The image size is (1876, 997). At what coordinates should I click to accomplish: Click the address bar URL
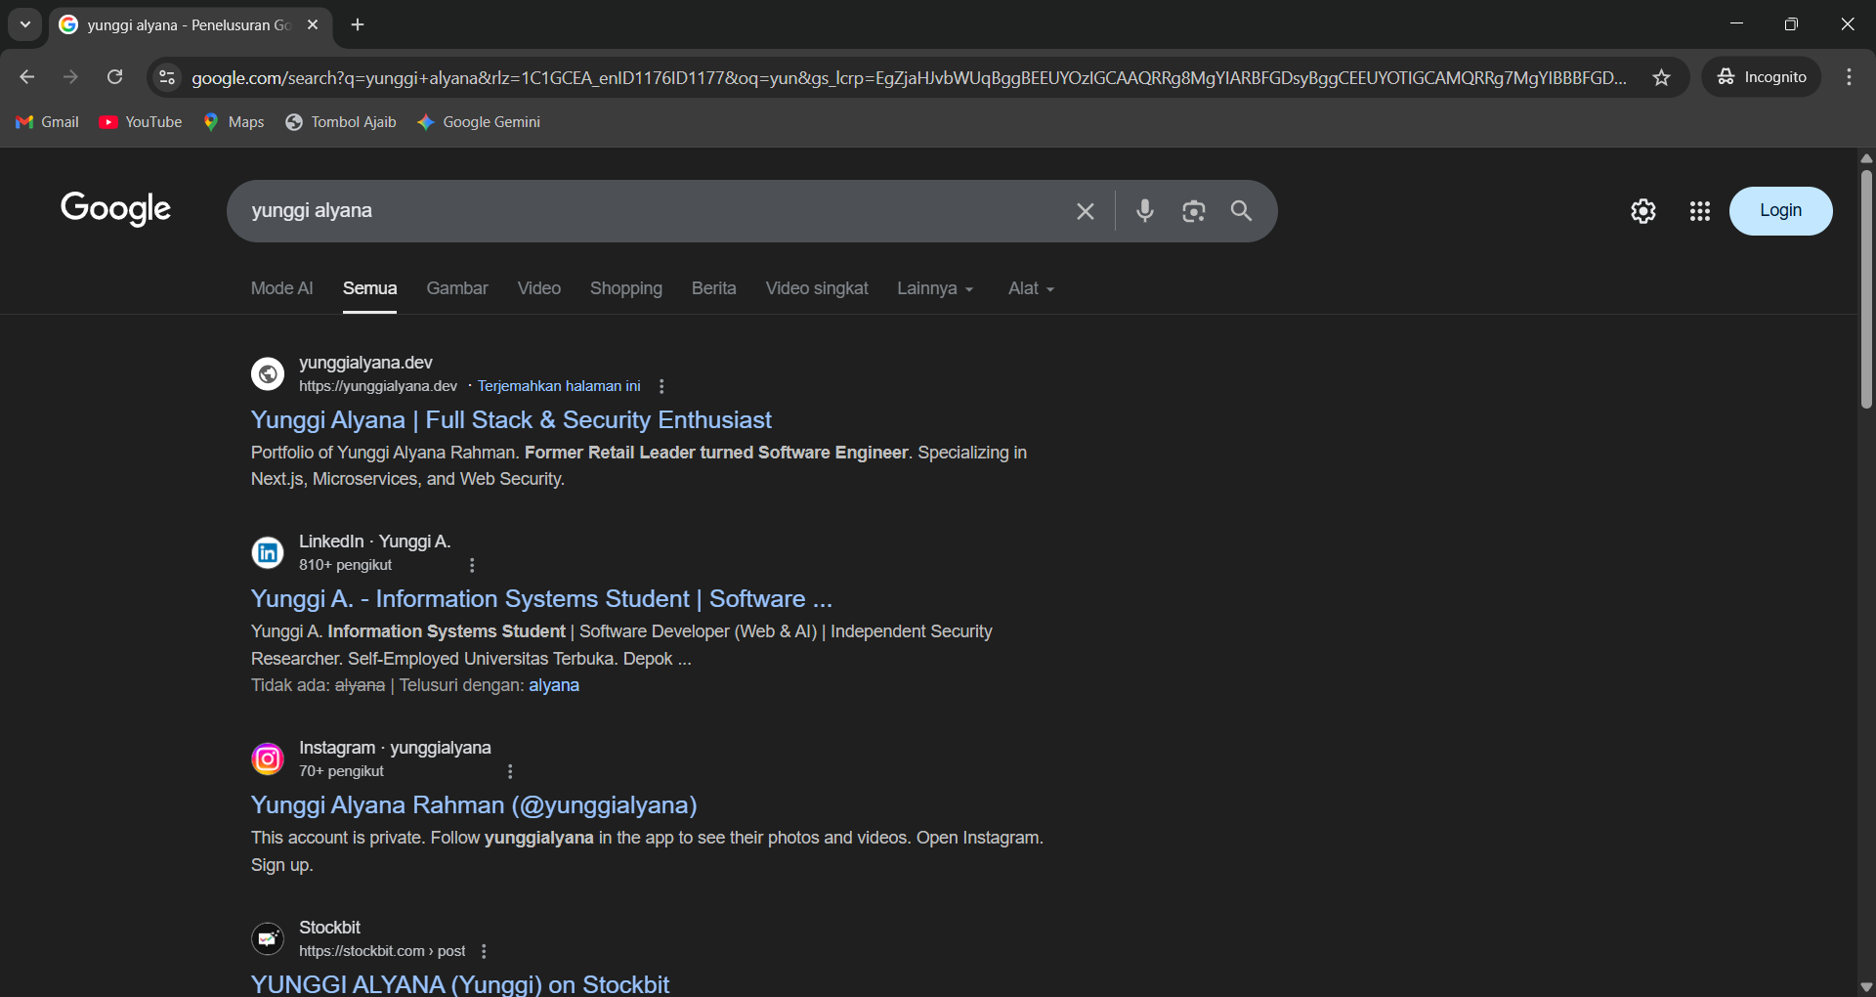pyautogui.click(x=909, y=77)
